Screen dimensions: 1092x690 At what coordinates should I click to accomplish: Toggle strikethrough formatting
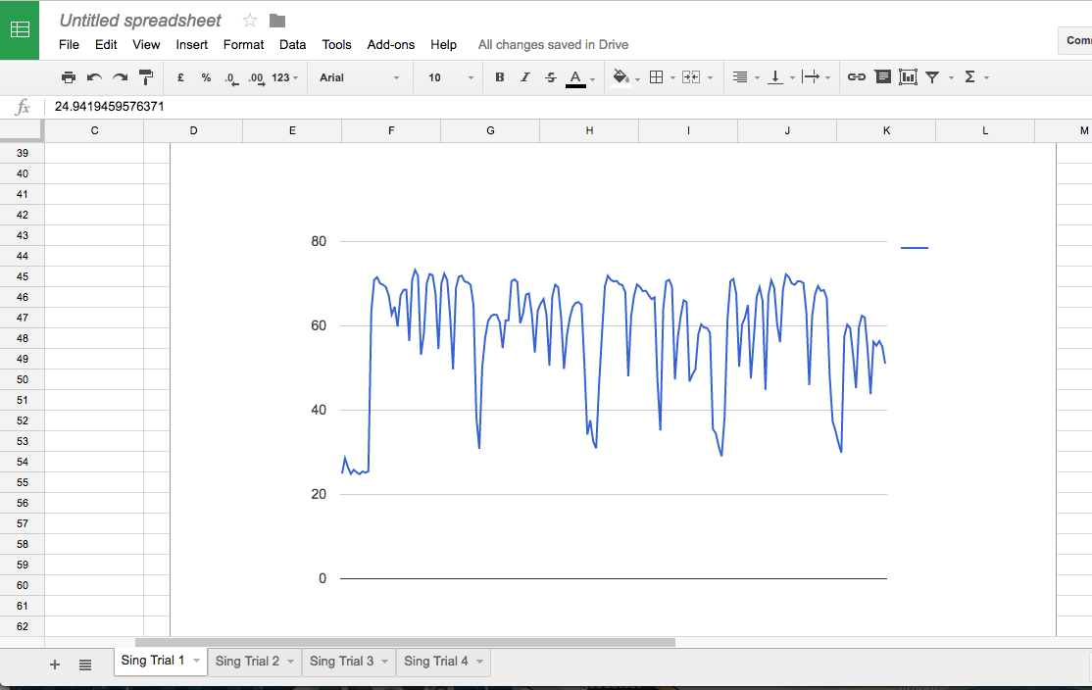(551, 77)
